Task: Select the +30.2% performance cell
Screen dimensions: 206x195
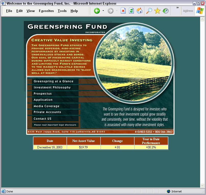Action: (x=151, y=147)
